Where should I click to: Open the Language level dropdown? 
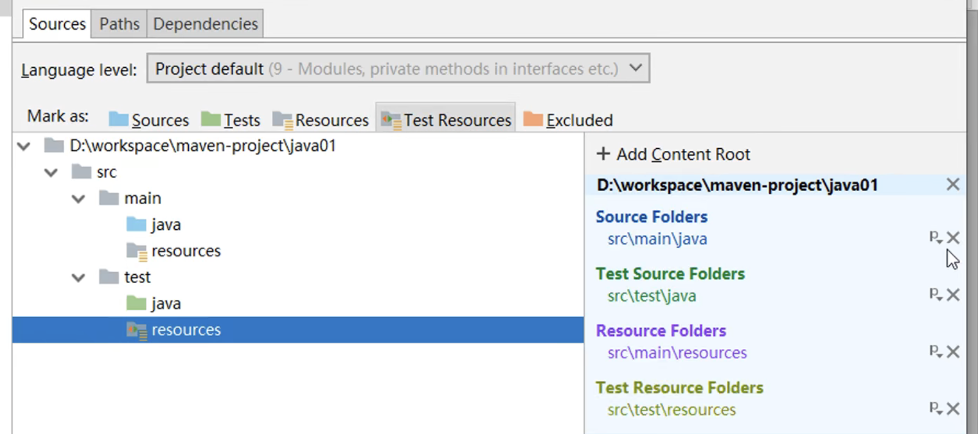tap(635, 68)
